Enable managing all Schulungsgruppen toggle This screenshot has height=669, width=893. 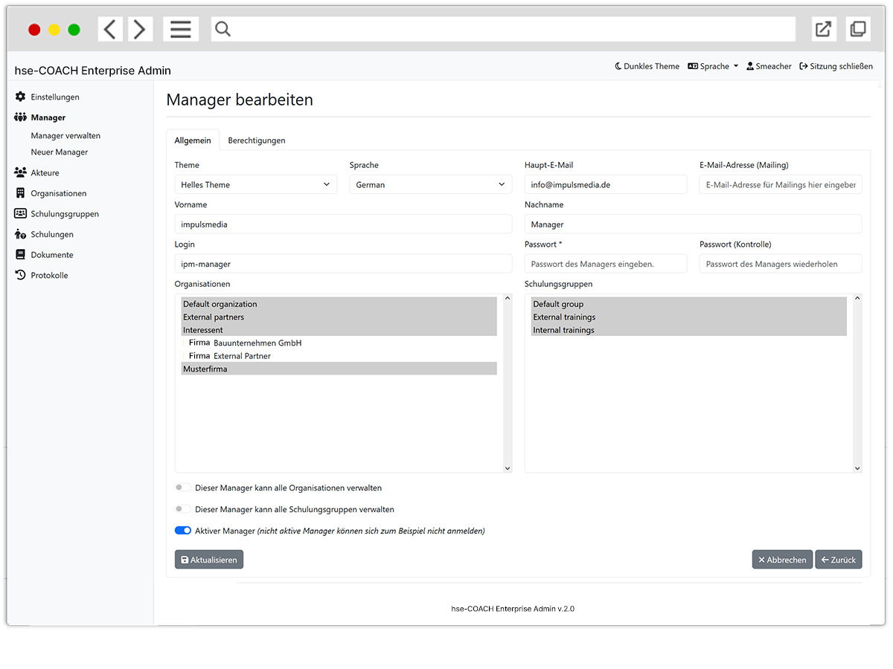tap(182, 509)
